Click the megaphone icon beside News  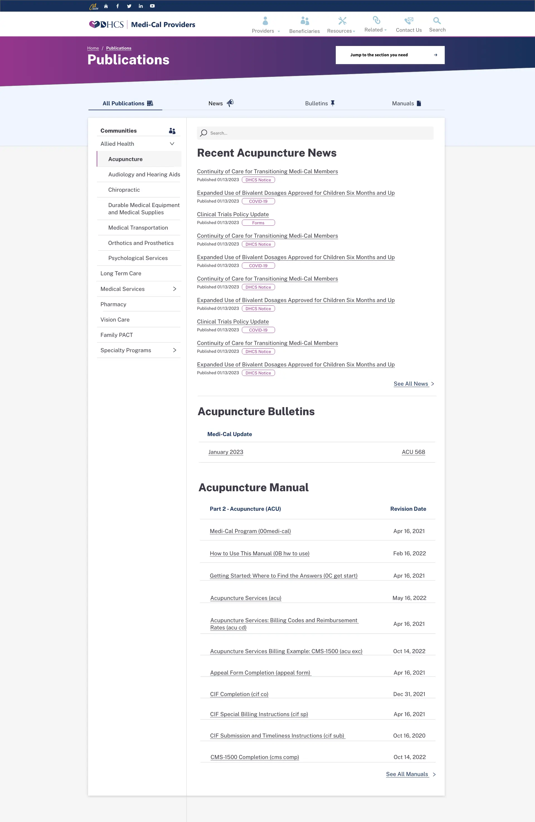[230, 103]
